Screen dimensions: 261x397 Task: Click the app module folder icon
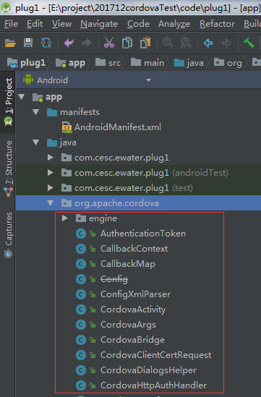[38, 97]
